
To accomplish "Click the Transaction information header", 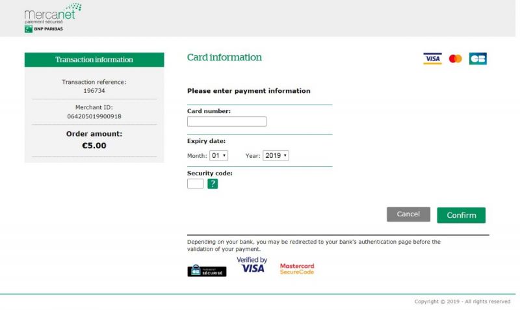I will (94, 60).
